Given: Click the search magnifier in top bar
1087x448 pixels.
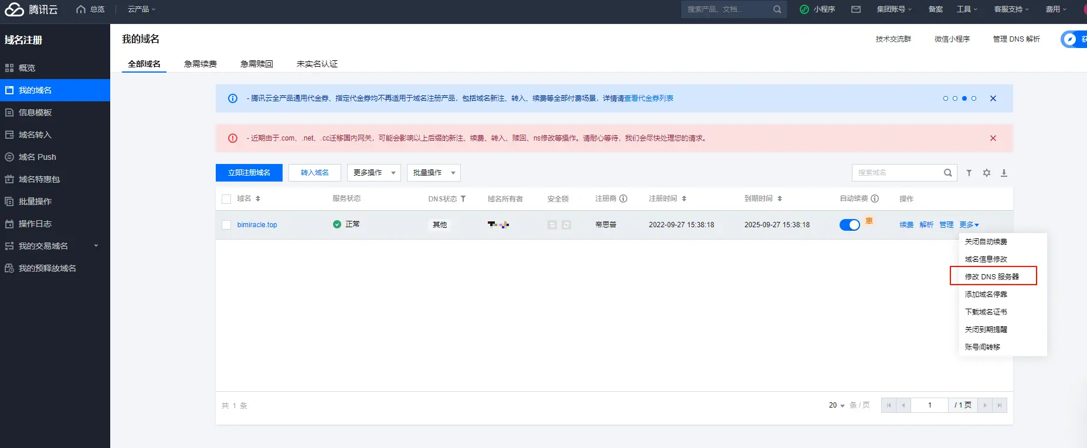Looking at the screenshot, I should click(777, 9).
